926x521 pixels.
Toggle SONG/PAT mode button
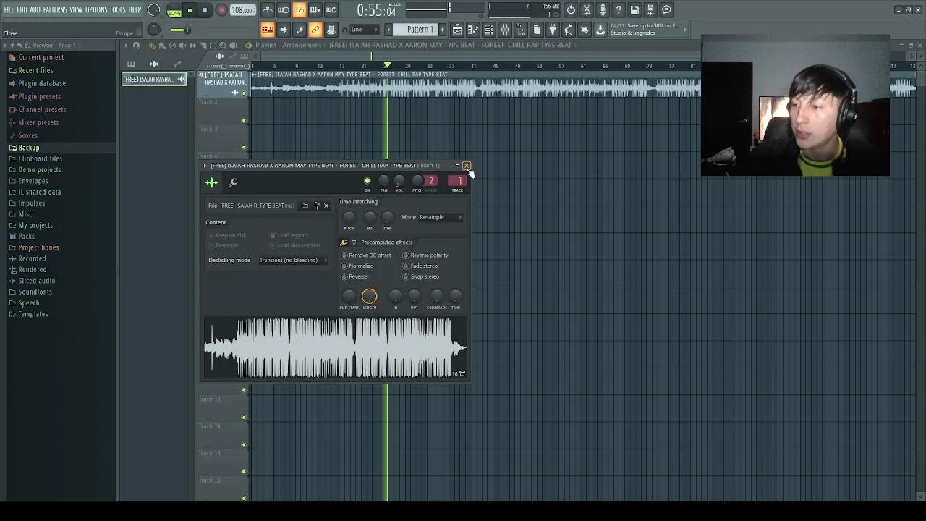point(174,10)
